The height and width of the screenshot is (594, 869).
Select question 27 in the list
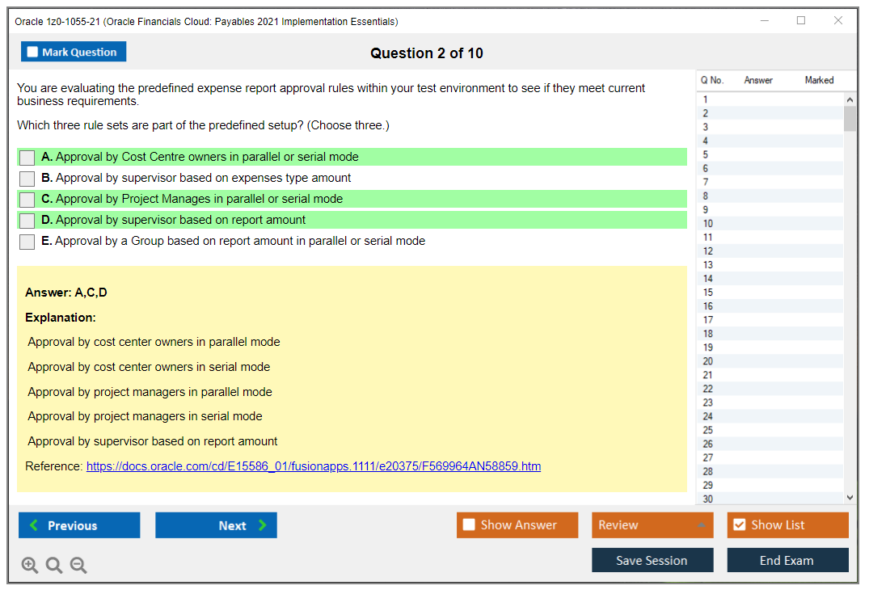click(770, 457)
